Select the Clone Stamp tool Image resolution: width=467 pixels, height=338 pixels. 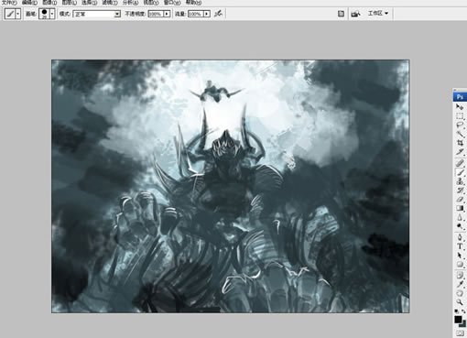tap(460, 181)
